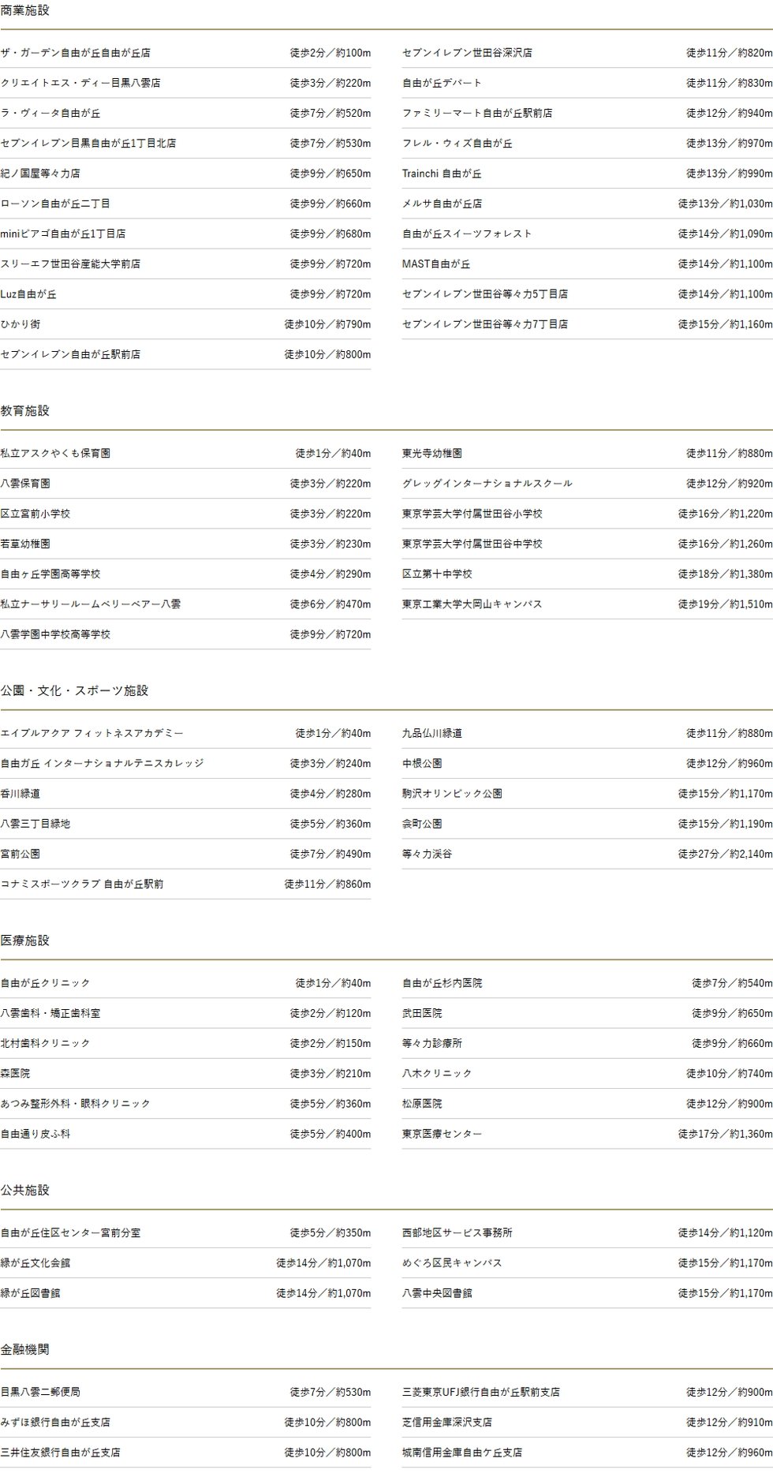
Task: Select 東光寺幼稚園 row
Action: pos(588,454)
